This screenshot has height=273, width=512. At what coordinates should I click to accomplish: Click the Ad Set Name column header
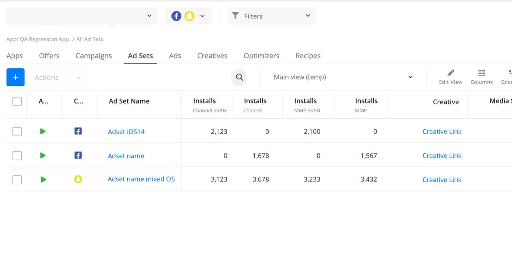[129, 101]
